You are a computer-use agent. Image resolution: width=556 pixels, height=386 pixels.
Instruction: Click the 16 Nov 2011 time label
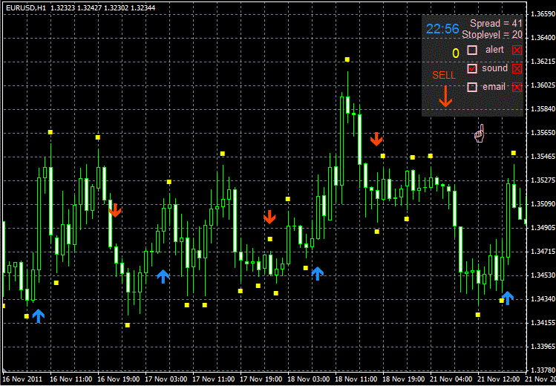click(x=24, y=379)
